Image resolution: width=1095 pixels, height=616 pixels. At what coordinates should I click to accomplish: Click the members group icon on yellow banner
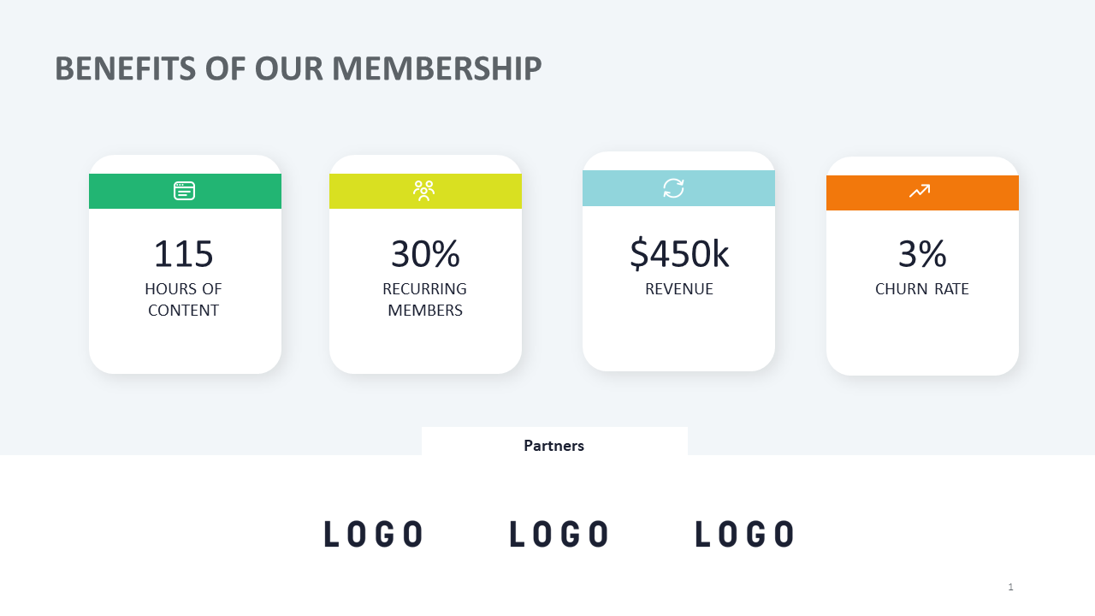click(424, 191)
